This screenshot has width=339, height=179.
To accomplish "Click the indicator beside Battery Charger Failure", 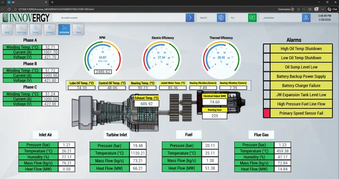I will pos(267,86).
